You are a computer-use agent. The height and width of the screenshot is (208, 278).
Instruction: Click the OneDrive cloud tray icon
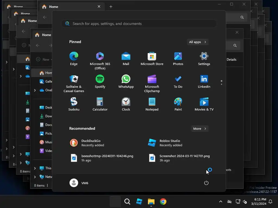coord(229,201)
